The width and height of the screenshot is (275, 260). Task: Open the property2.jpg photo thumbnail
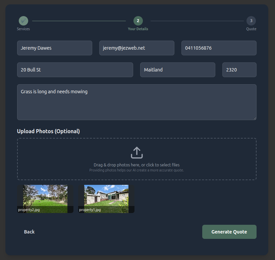coord(45,199)
